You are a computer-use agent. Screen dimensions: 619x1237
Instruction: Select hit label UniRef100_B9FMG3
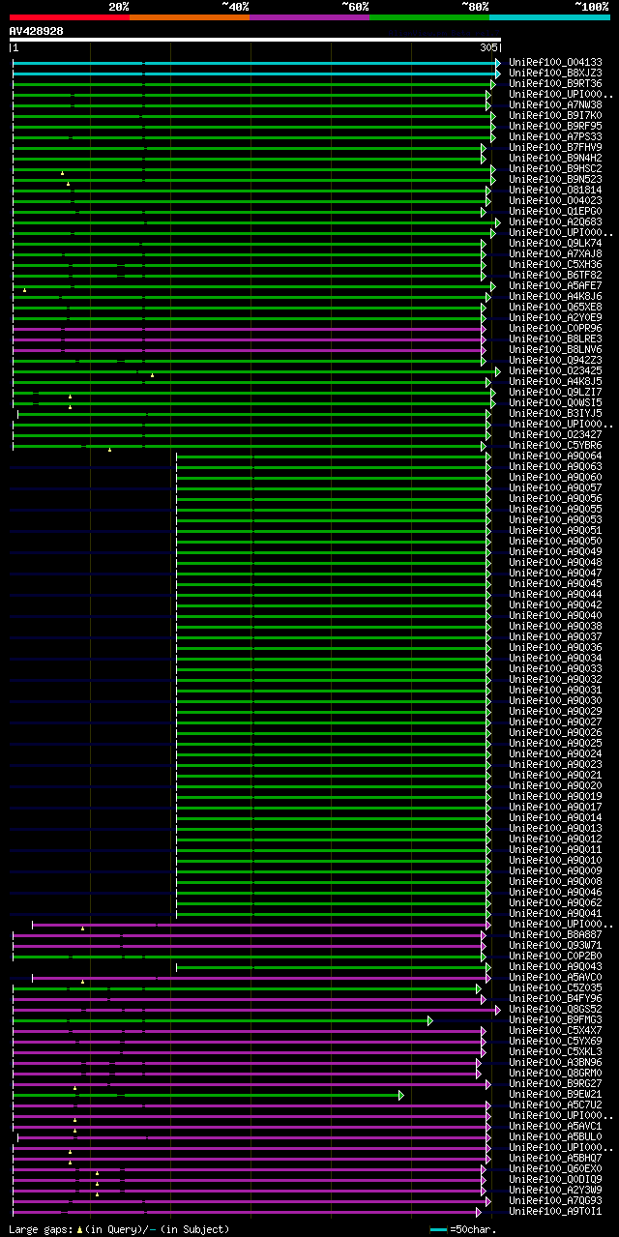[555, 1019]
